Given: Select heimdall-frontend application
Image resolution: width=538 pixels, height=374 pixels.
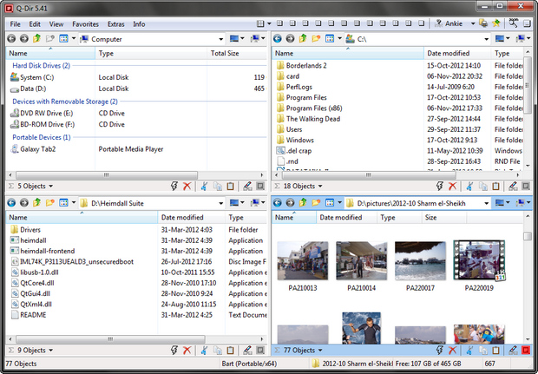Looking at the screenshot, I should pos(43,251).
